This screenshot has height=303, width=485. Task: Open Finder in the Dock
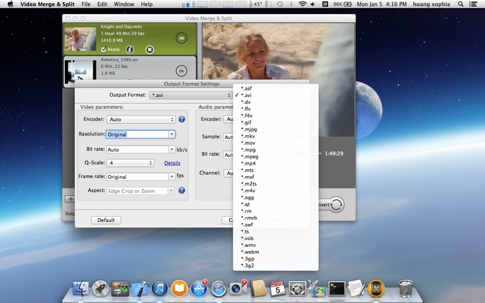click(81, 288)
